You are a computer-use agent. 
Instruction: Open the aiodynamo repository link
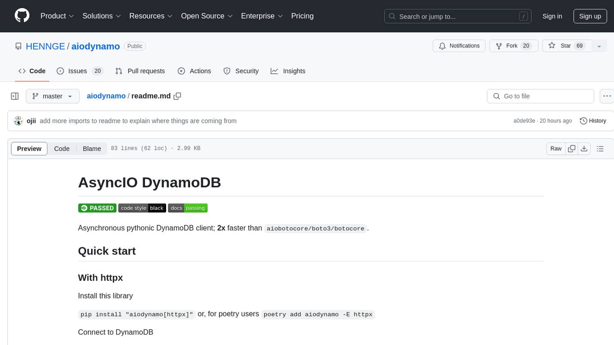[95, 46]
